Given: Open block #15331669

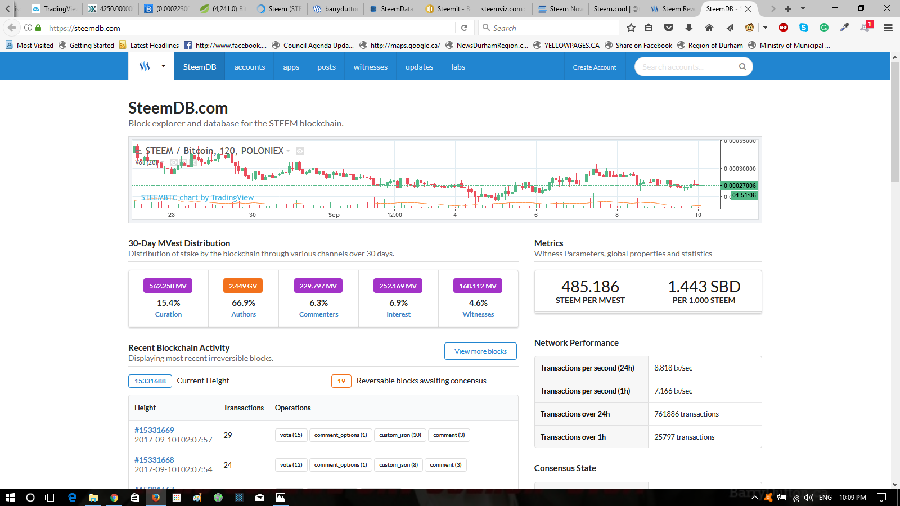Looking at the screenshot, I should [x=154, y=430].
